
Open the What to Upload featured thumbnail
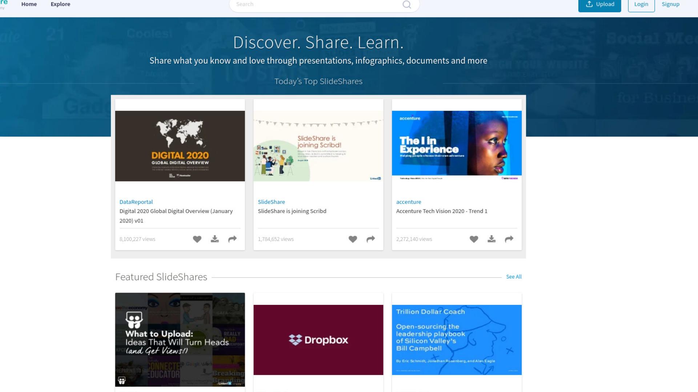tap(180, 340)
